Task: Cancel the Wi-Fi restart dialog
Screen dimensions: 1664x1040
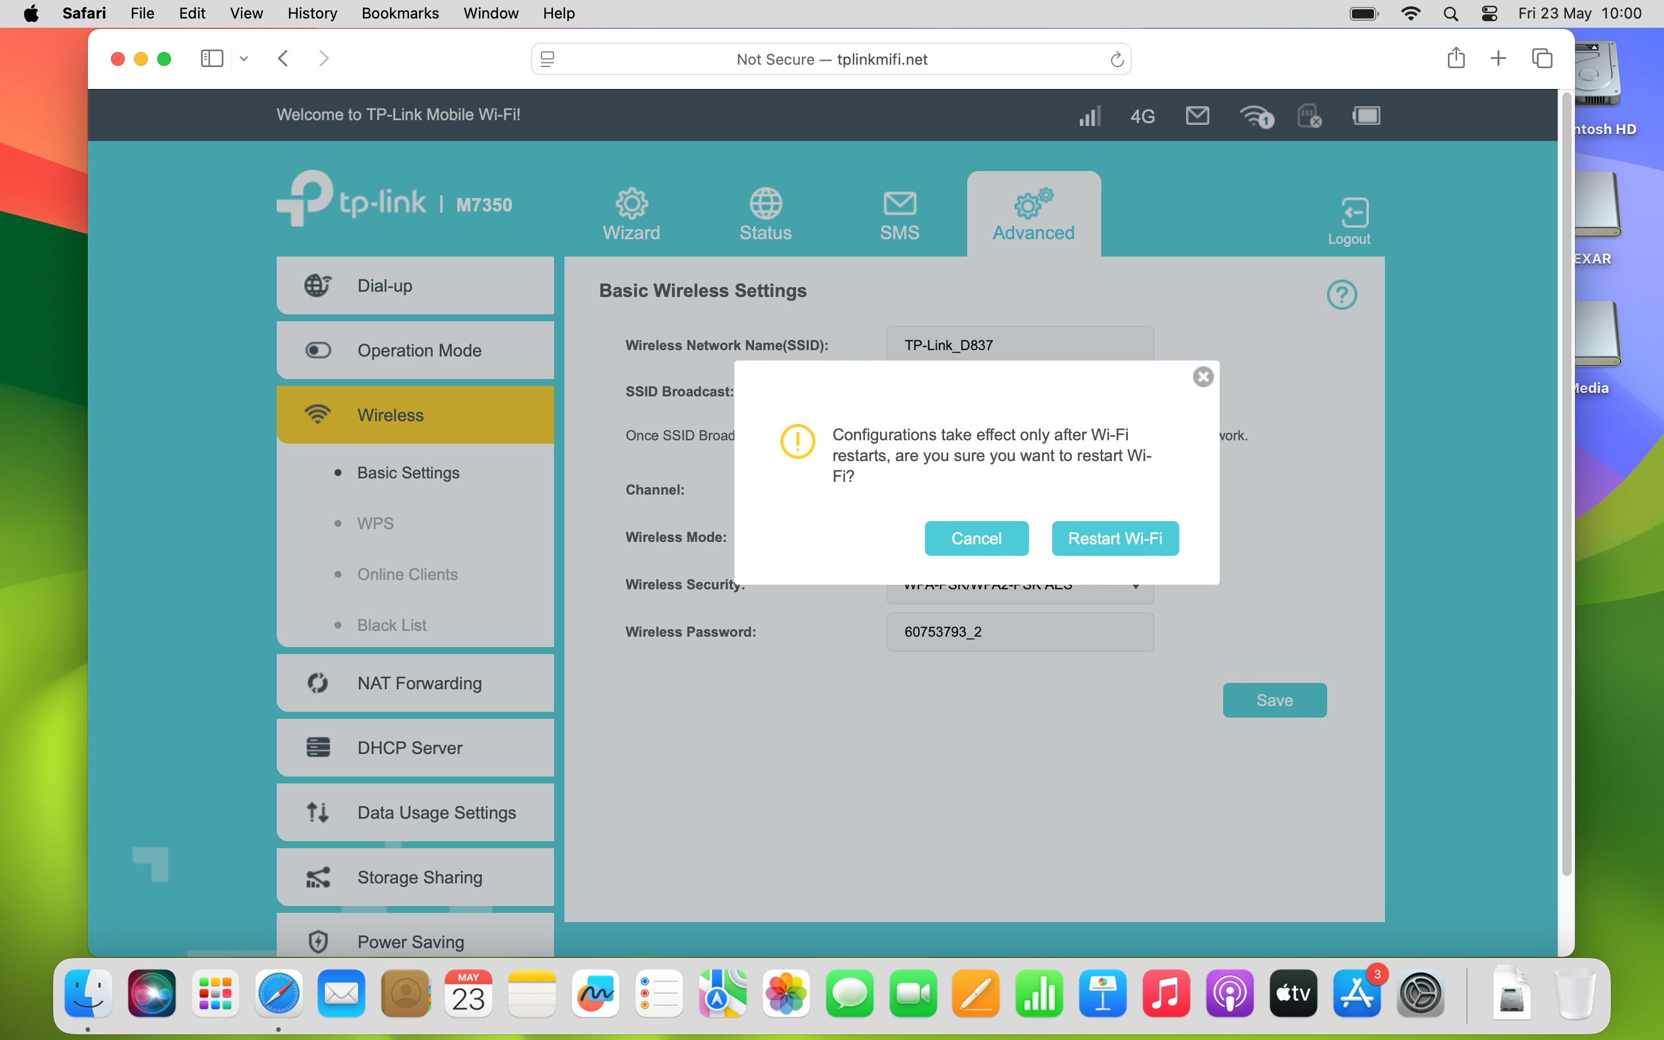Action: click(x=976, y=538)
